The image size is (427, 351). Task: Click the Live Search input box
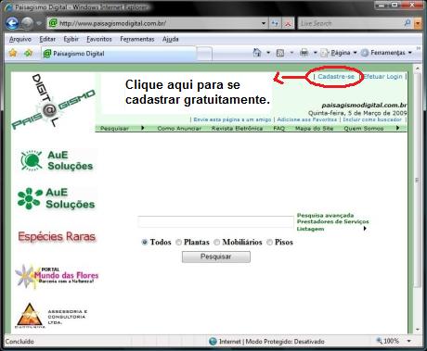[351, 23]
